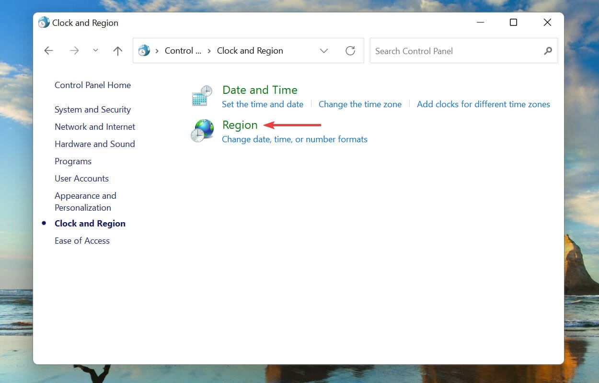Image resolution: width=599 pixels, height=383 pixels.
Task: Click the truncated Control breadcrumb item
Action: (183, 50)
